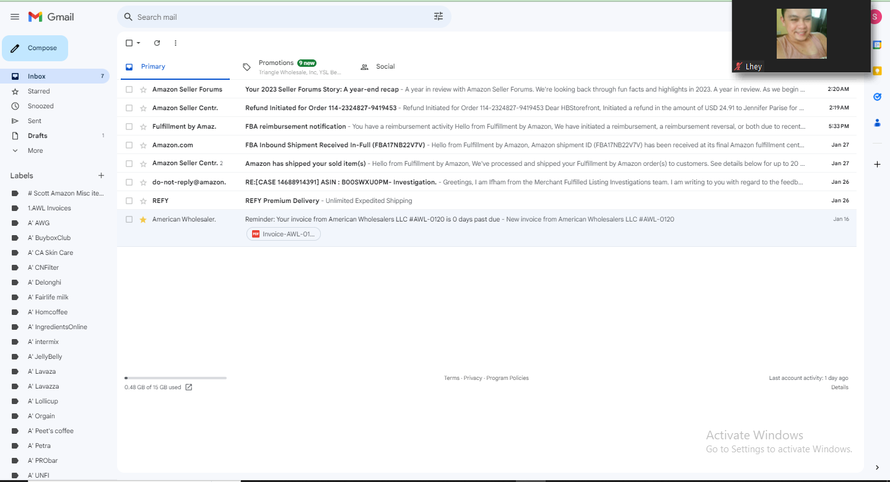This screenshot has width=890, height=482.
Task: Open Google Keep side panel icon
Action: coord(877,71)
